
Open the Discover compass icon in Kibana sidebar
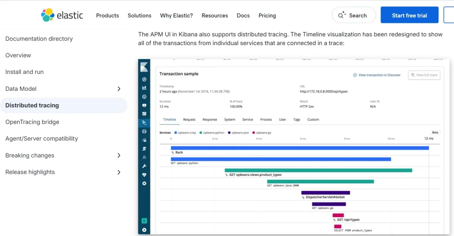pyautogui.click(x=144, y=80)
